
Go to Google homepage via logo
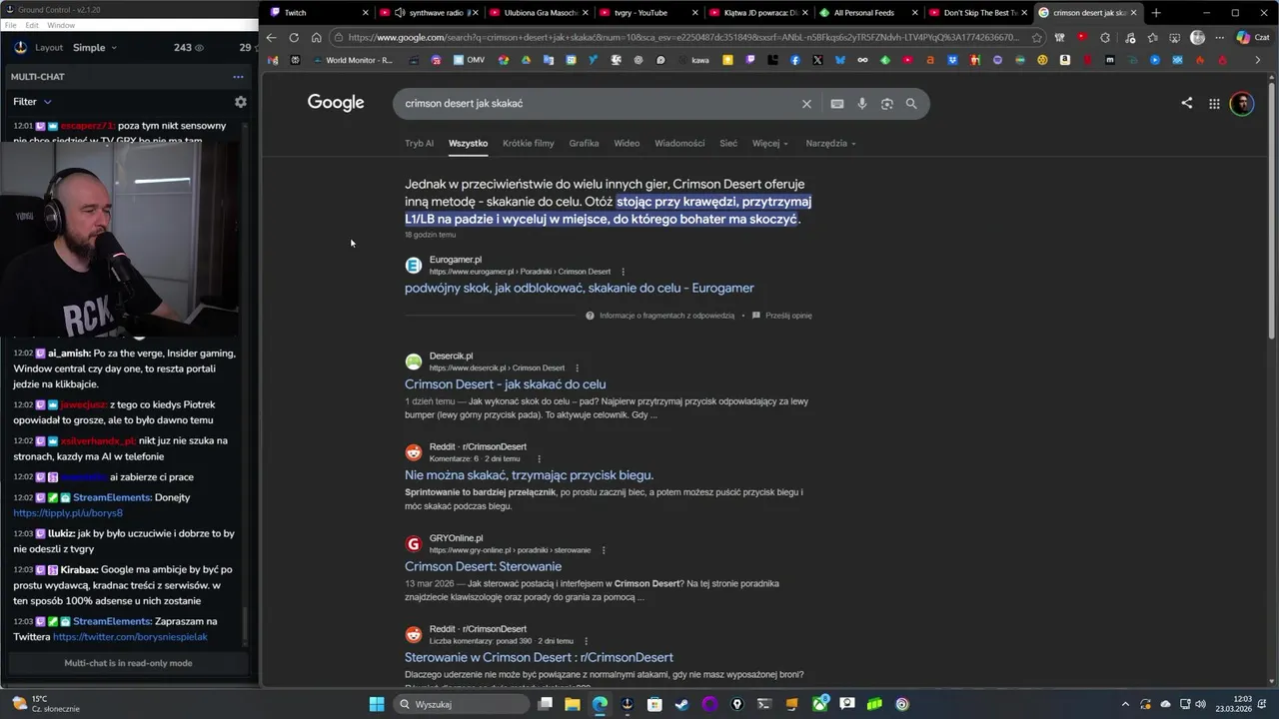[x=336, y=103]
